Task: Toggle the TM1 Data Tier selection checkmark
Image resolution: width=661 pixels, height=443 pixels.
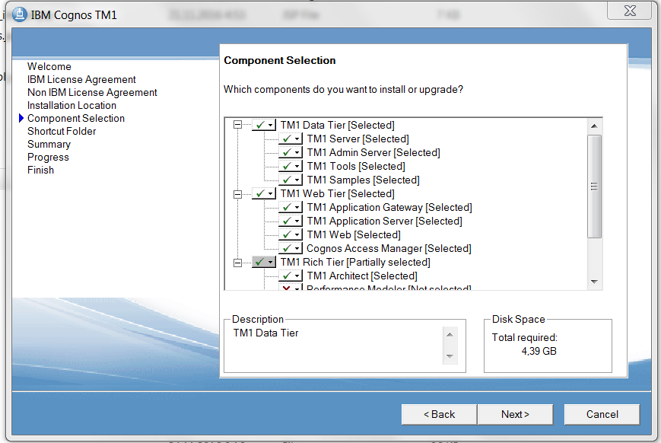Action: 264,125
